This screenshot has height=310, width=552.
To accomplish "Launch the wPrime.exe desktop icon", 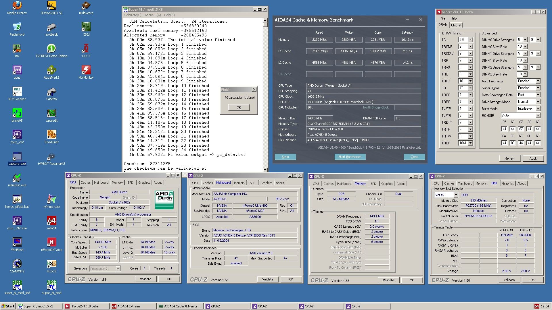I will (51, 201).
